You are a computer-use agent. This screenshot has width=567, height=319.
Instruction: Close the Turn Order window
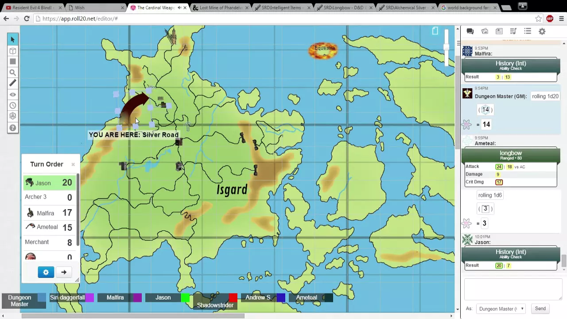coord(73,164)
